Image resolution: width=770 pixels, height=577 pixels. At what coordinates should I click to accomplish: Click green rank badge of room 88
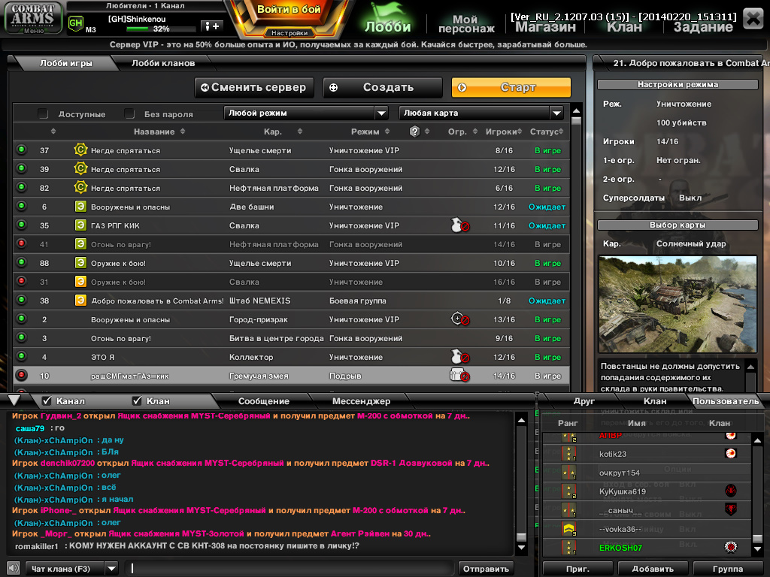[80, 263]
